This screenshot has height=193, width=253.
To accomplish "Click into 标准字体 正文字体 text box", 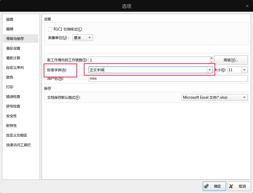I will pyautogui.click(x=148, y=70).
